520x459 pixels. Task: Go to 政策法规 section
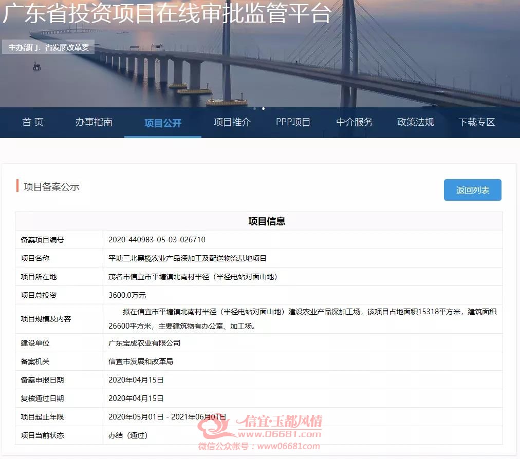[416, 122]
